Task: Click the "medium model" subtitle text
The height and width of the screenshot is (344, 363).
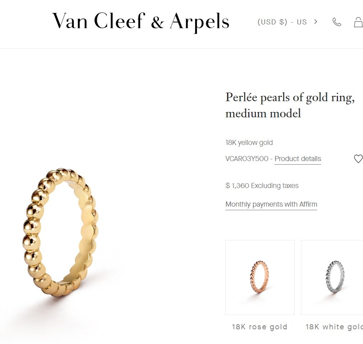Action: click(x=263, y=113)
